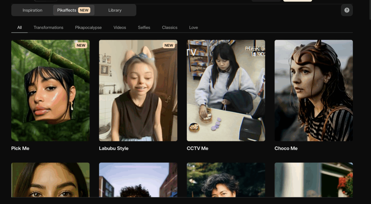The height and width of the screenshot is (204, 371).
Task: Click the CCTV Me preview image
Action: [x=226, y=91]
